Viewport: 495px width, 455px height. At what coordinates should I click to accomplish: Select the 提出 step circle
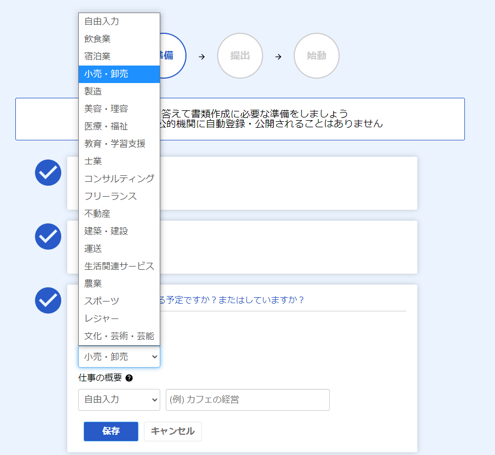240,56
